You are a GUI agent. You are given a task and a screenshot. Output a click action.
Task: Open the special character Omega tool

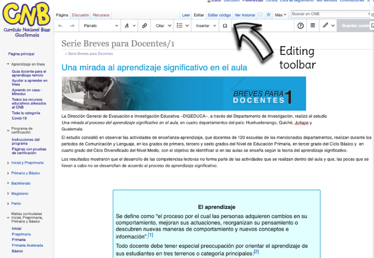[225, 26]
